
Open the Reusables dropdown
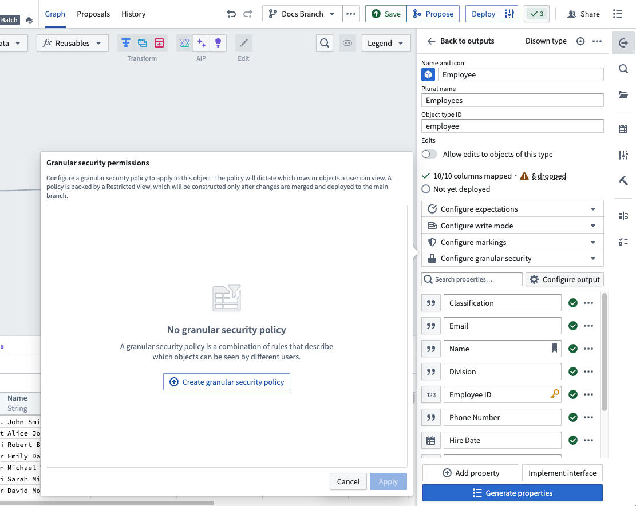pos(73,43)
